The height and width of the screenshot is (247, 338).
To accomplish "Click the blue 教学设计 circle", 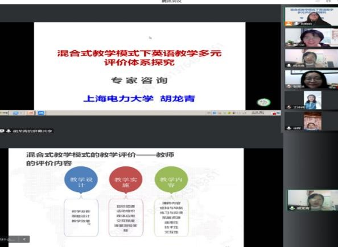I will click(81, 179).
